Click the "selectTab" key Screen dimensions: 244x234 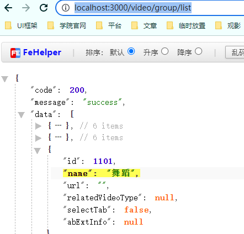[87, 210]
